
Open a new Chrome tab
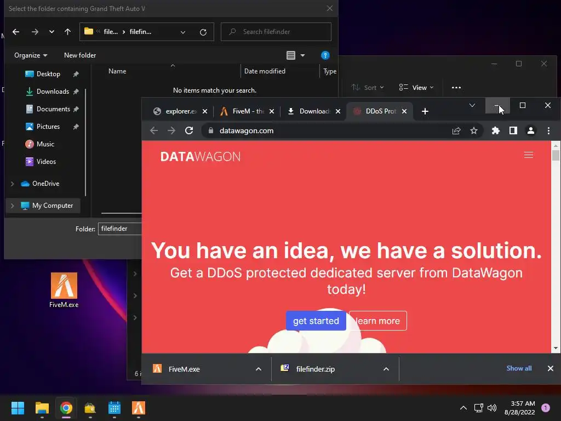425,111
